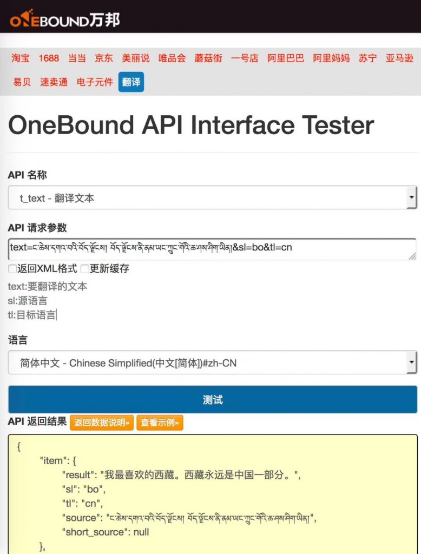Select the 阿里巴巴 nav item

pyautogui.click(x=286, y=58)
